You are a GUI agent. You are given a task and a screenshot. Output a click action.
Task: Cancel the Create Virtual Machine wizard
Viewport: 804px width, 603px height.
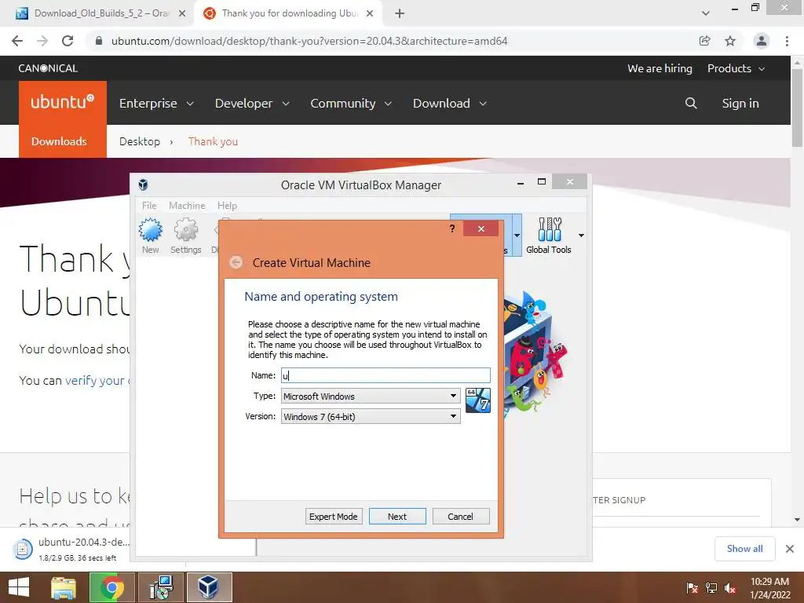(x=460, y=517)
